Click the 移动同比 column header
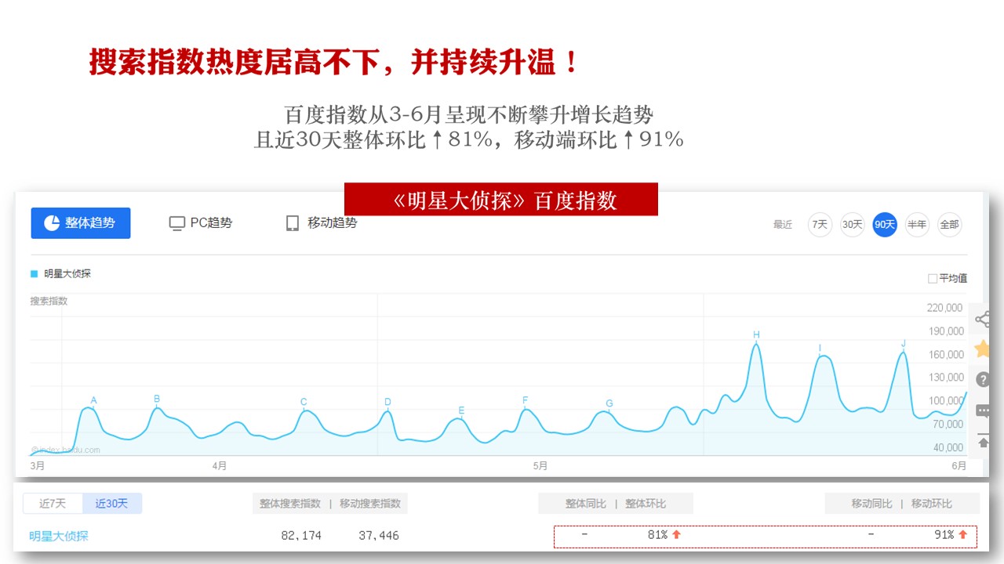 tap(872, 504)
